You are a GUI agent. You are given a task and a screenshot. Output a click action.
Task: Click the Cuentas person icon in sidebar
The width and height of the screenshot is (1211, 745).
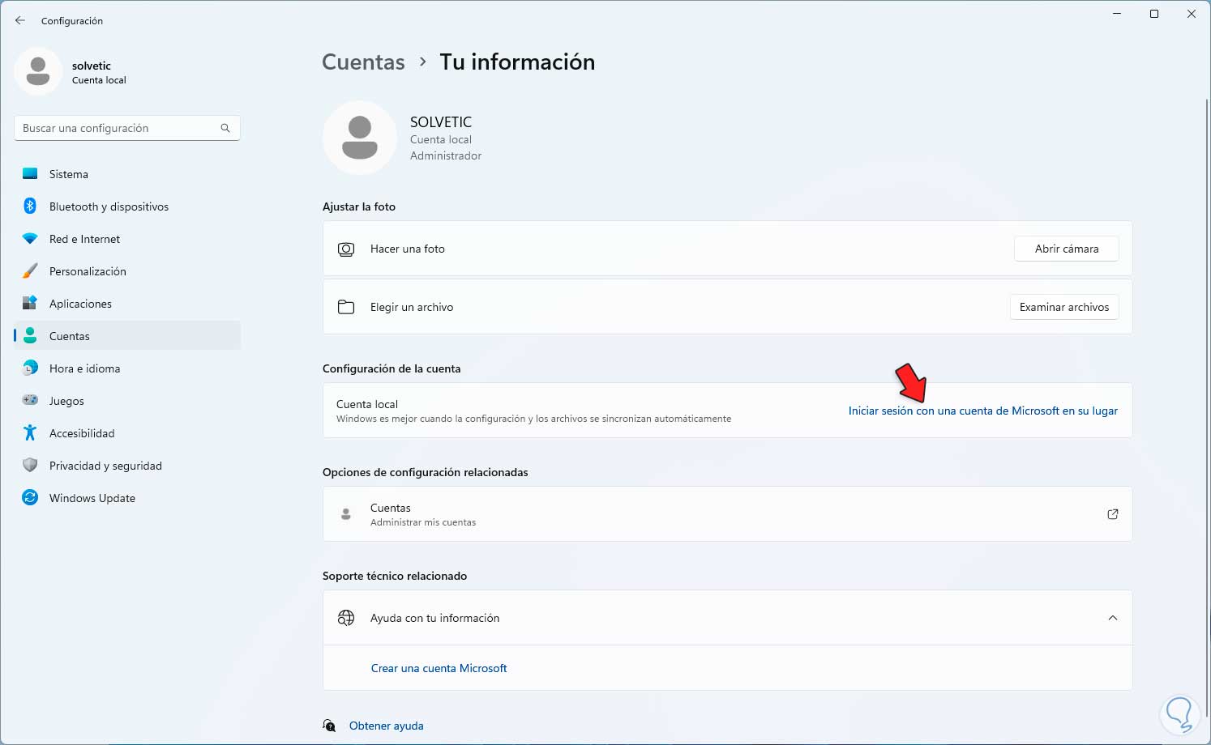tap(30, 336)
